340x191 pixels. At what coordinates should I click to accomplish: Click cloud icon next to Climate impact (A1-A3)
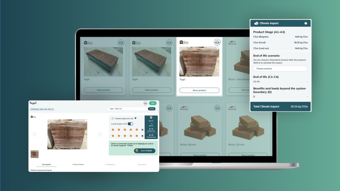[x=113, y=118]
